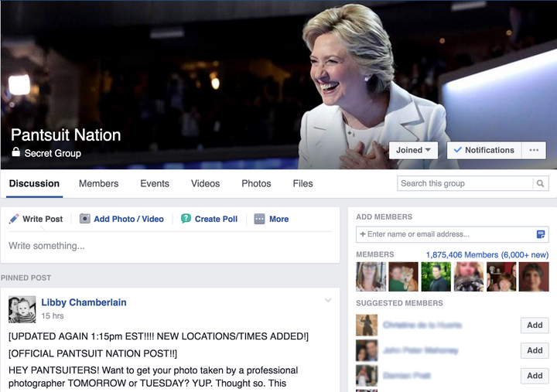Add the first suggested member
Image resolution: width=557 pixels, height=392 pixels.
(535, 325)
